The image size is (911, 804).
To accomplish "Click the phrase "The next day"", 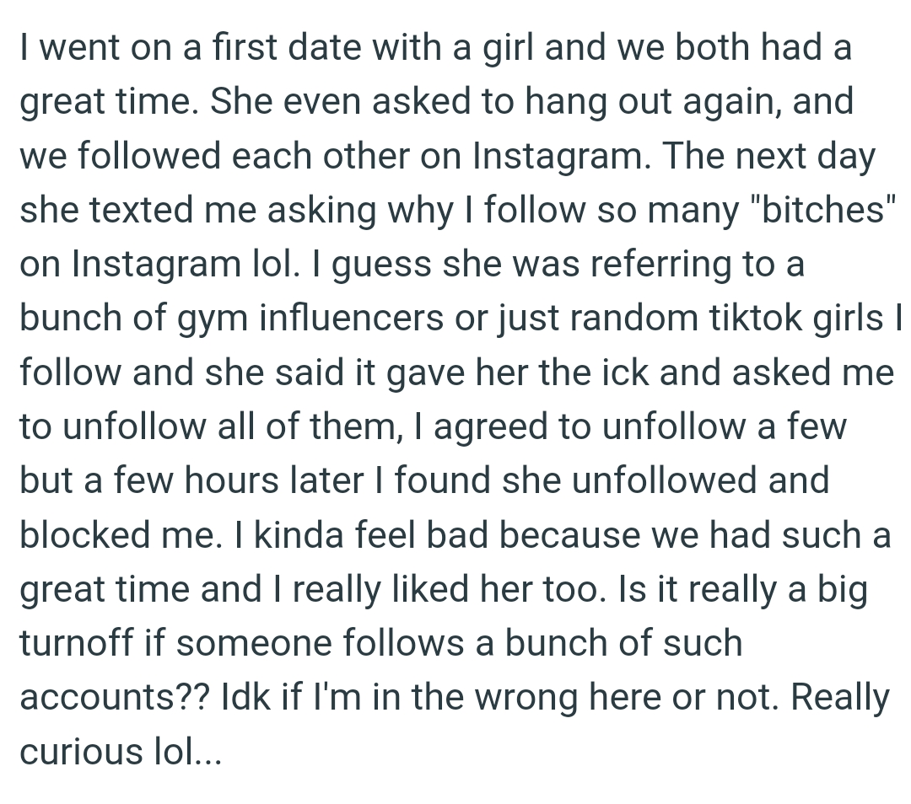I will 768,156.
